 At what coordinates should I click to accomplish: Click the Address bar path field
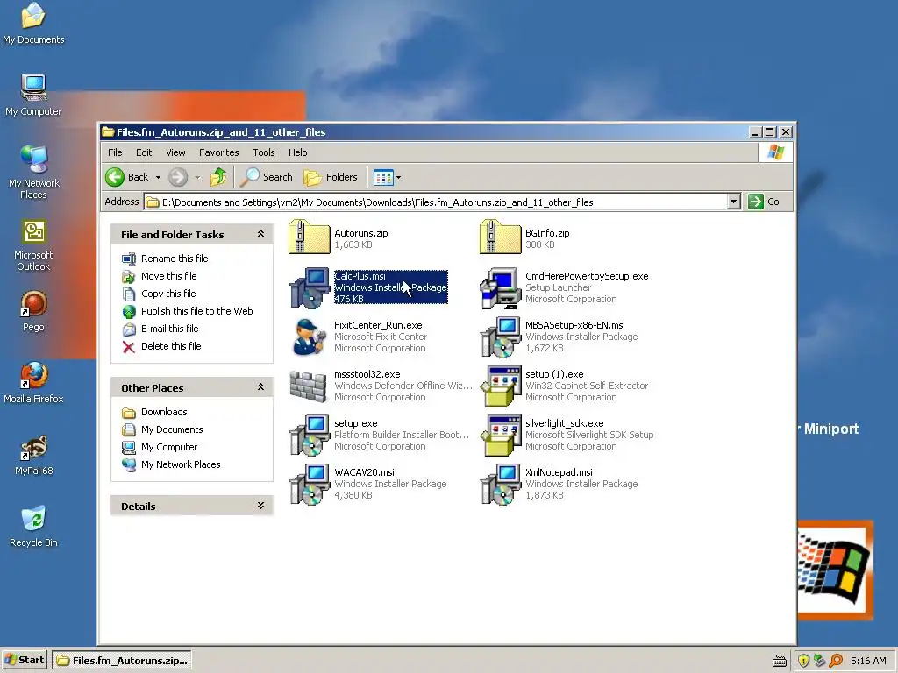pyautogui.click(x=435, y=202)
